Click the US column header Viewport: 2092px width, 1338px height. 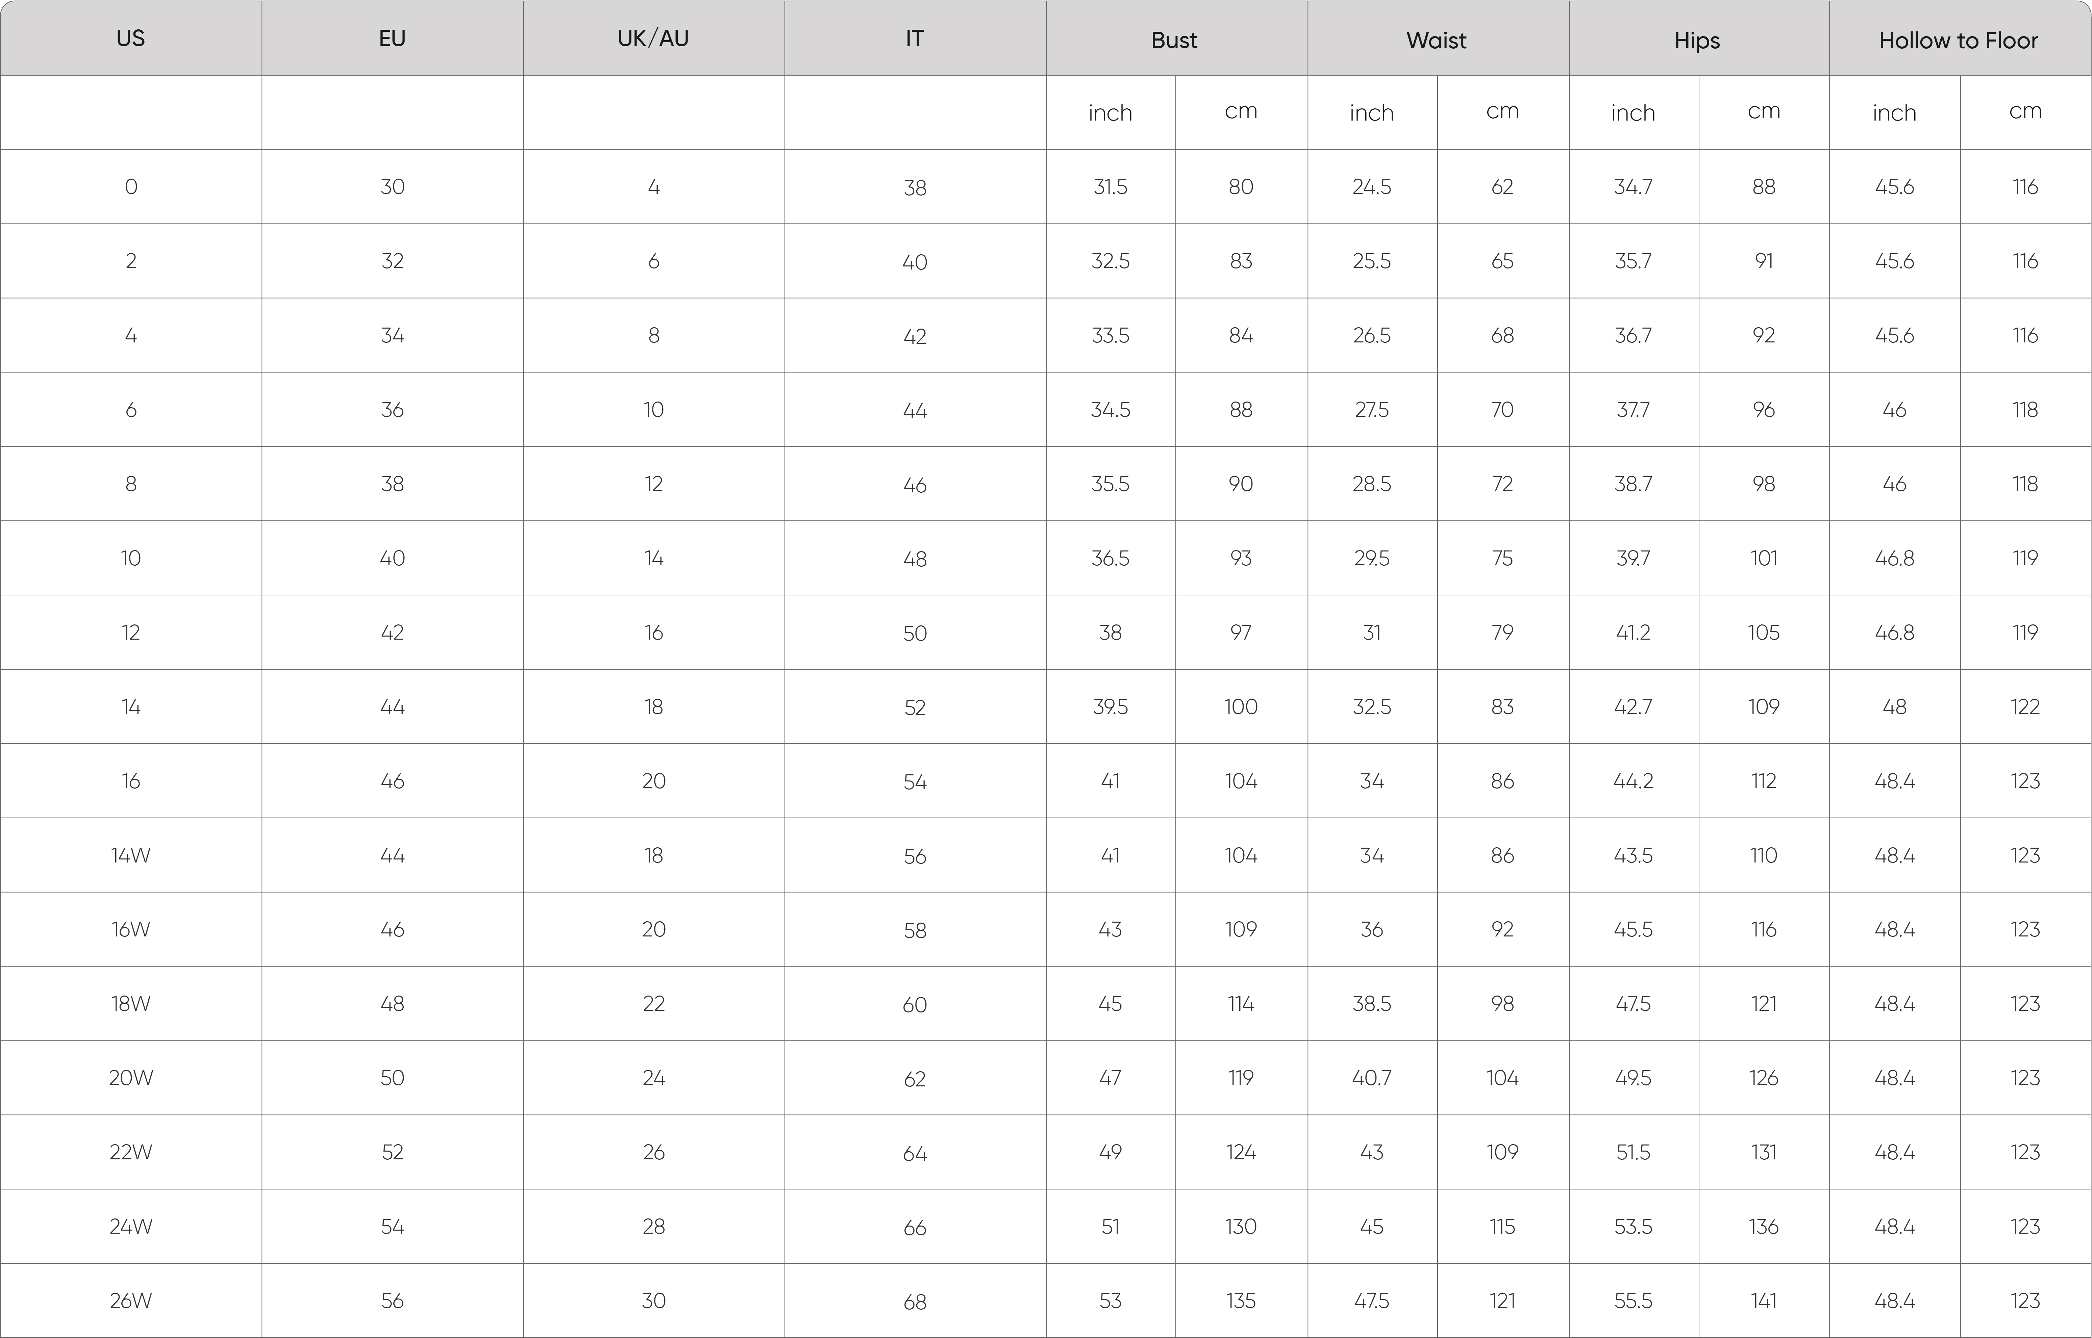coord(130,38)
